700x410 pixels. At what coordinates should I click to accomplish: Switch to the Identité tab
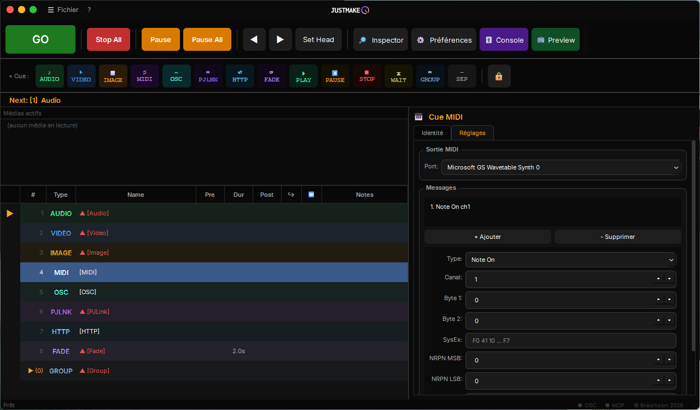[433, 133]
